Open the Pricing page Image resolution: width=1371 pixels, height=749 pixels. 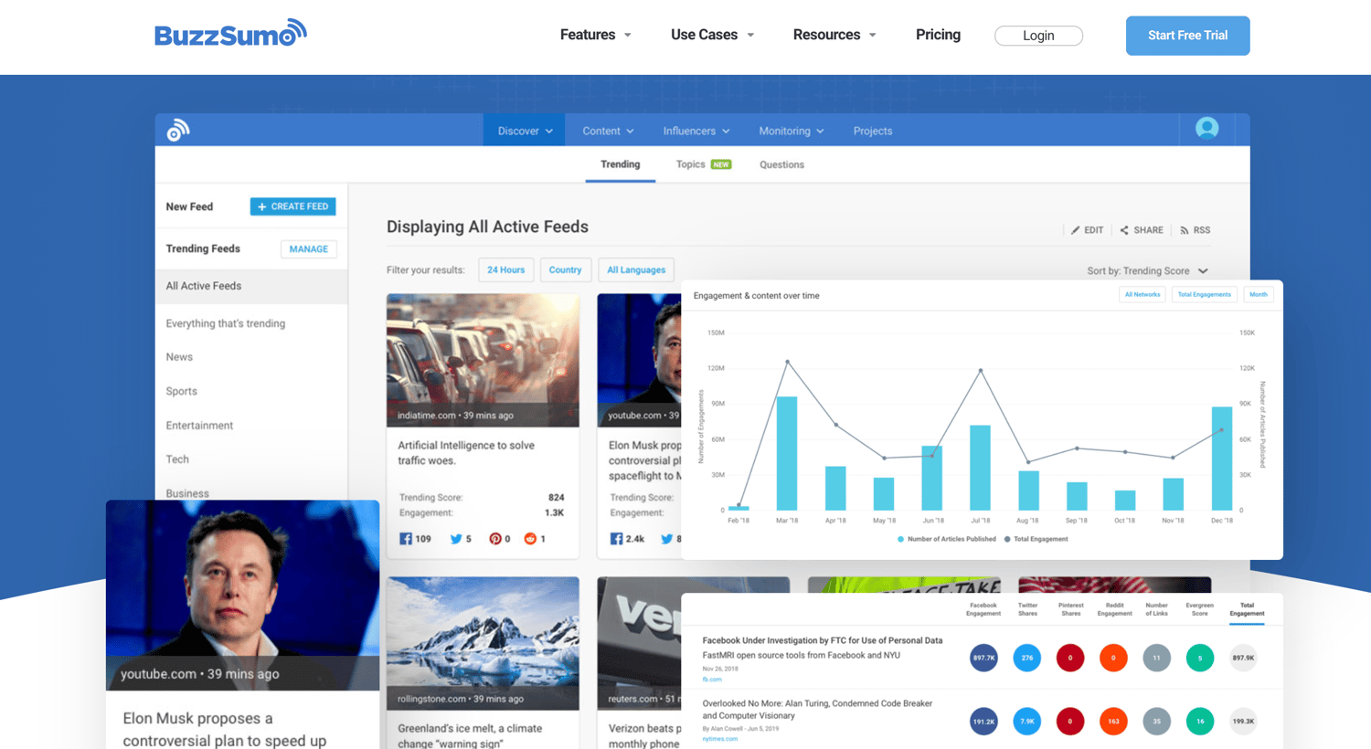(938, 35)
